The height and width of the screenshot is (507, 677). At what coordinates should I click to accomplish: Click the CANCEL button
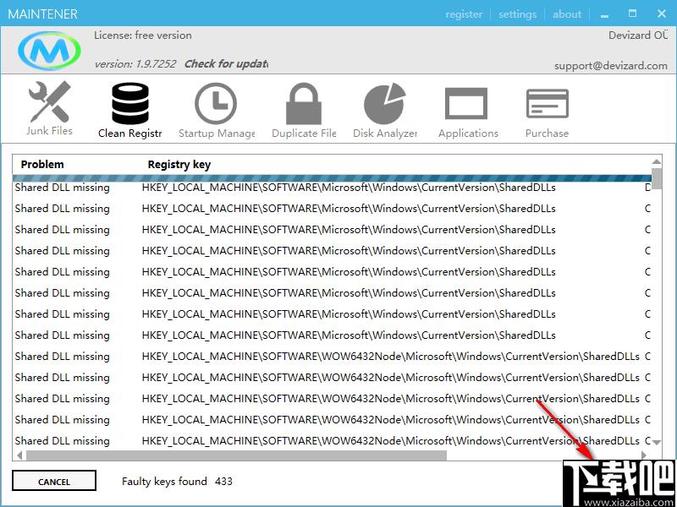pyautogui.click(x=54, y=481)
